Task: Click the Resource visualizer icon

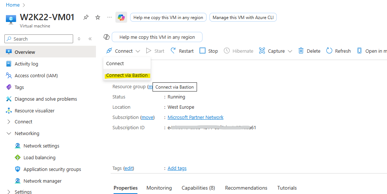Action: pyautogui.click(x=9, y=111)
